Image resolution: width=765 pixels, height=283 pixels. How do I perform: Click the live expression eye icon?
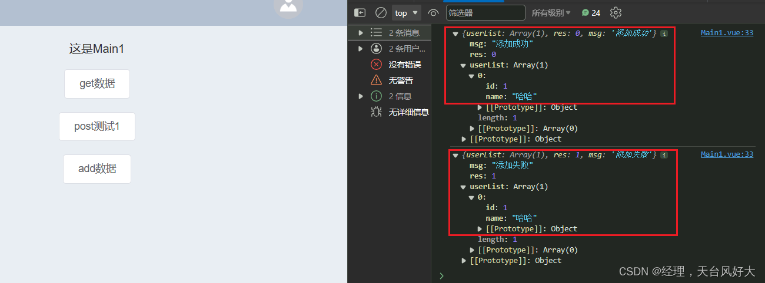[x=434, y=12]
